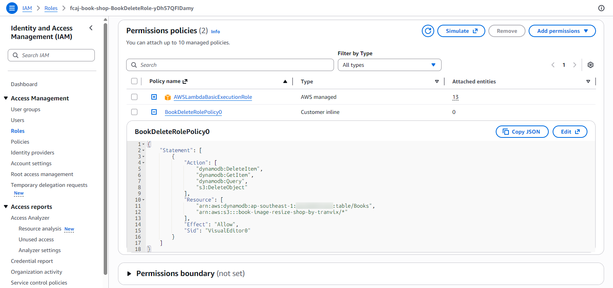The width and height of the screenshot is (613, 288).
Task: Click the Customer inline type cell
Action: [x=320, y=112]
